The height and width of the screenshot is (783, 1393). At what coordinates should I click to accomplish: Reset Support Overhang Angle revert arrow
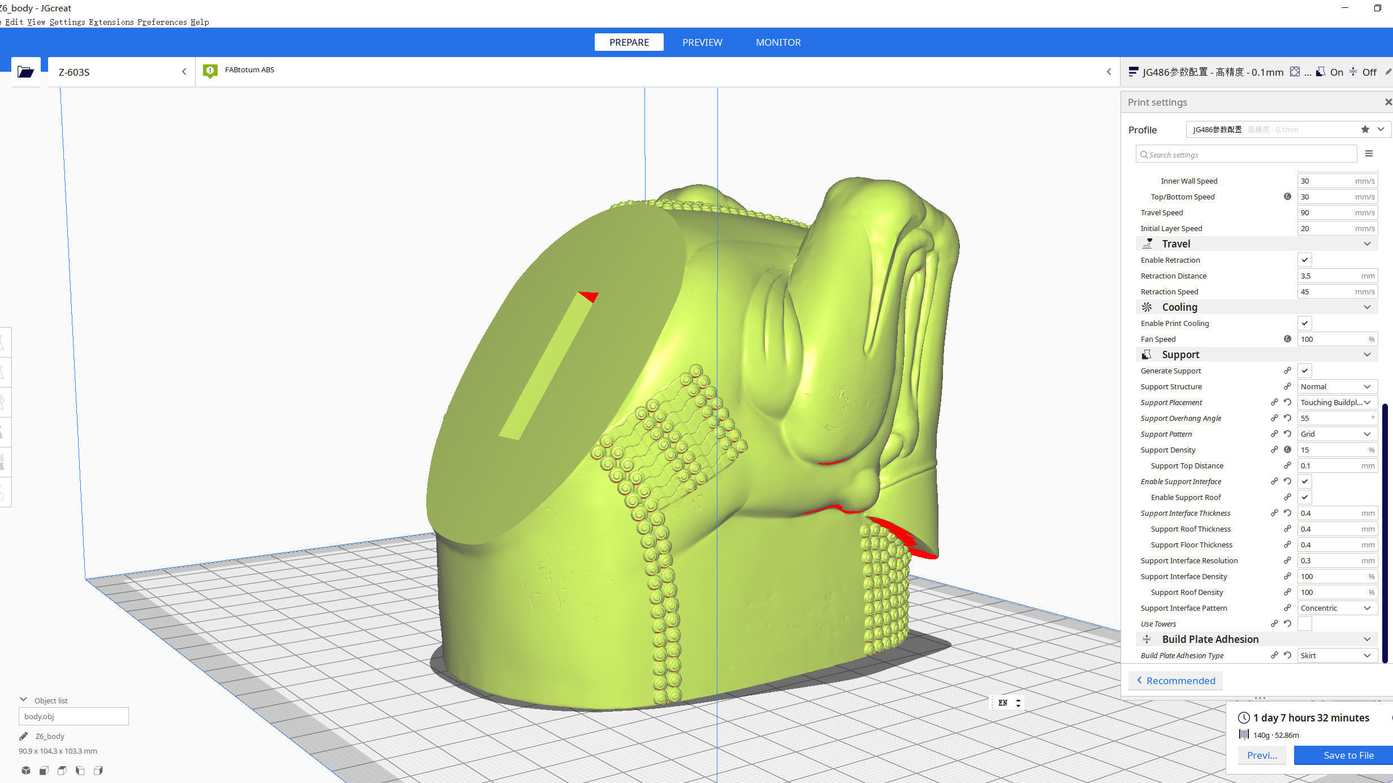[1287, 418]
